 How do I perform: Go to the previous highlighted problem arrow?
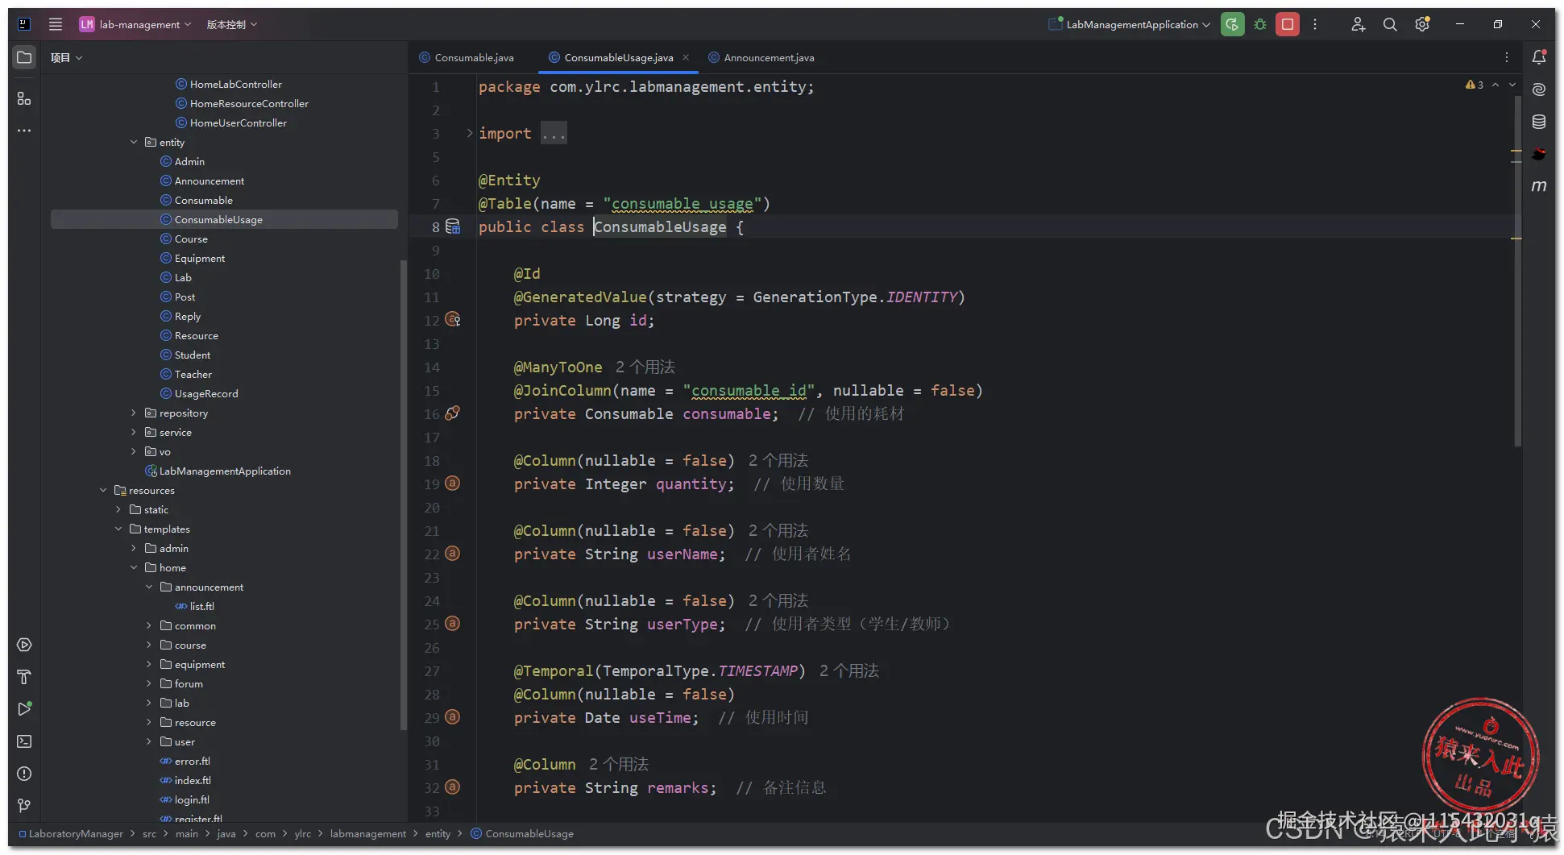[1496, 85]
